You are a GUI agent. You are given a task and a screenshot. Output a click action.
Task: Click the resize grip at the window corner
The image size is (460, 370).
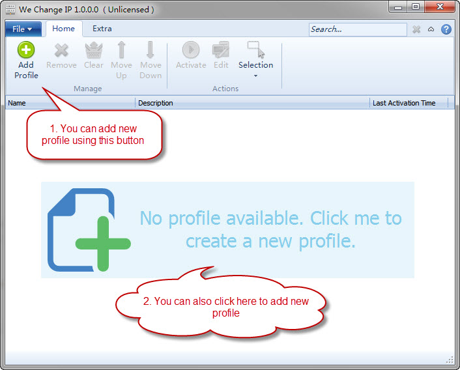450,360
